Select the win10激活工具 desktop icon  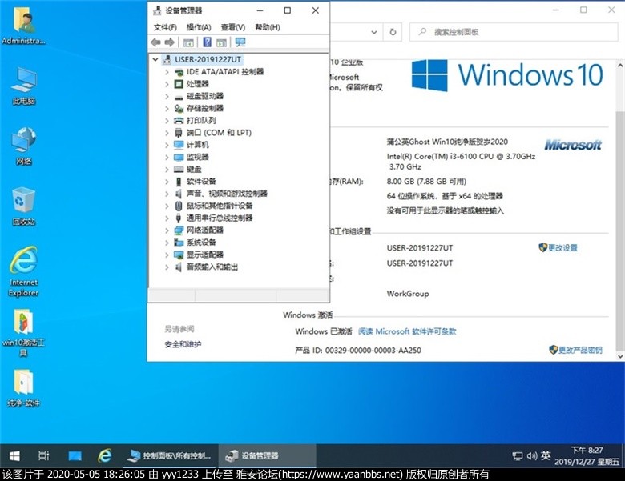pyautogui.click(x=23, y=332)
